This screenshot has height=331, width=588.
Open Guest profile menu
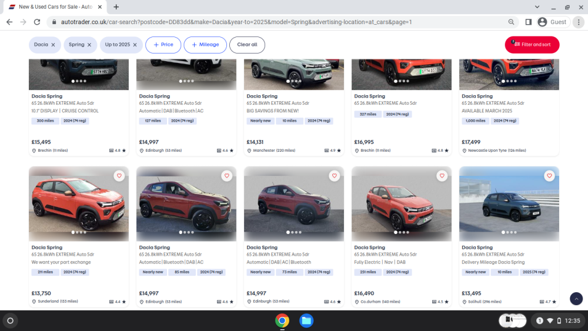552,22
